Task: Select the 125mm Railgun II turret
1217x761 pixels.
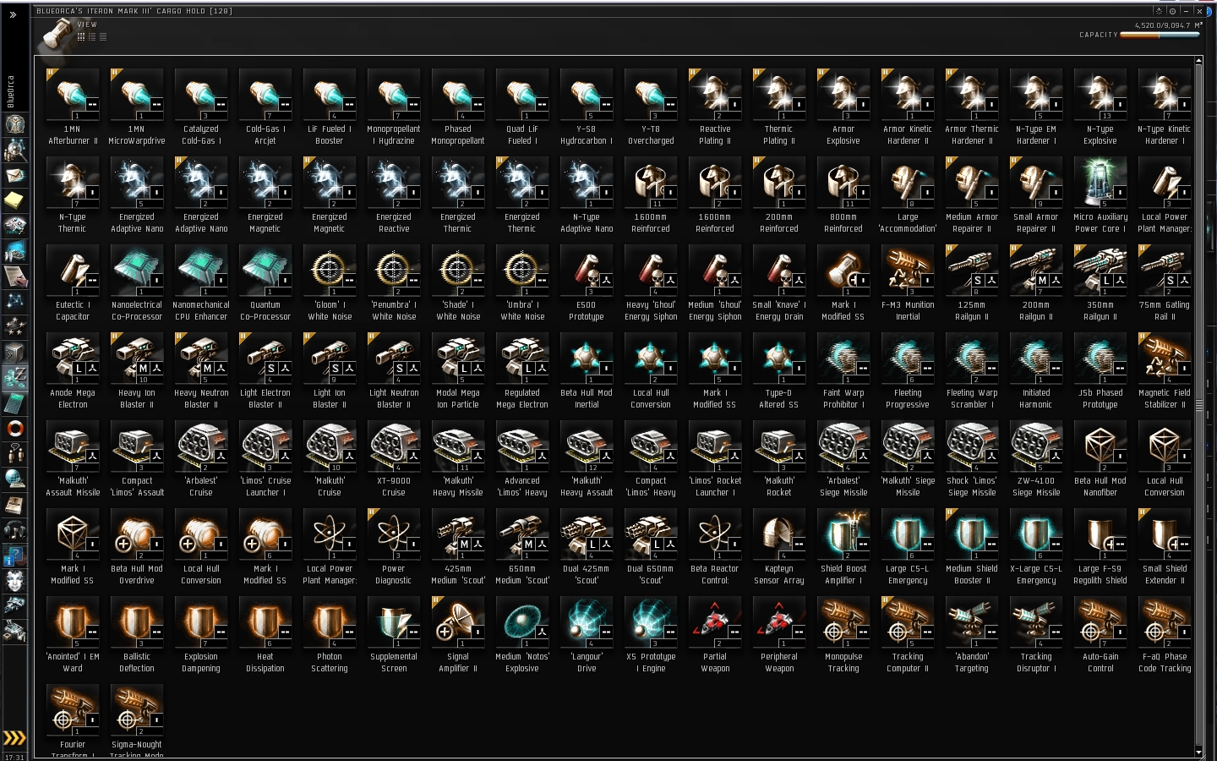Action: (972, 283)
